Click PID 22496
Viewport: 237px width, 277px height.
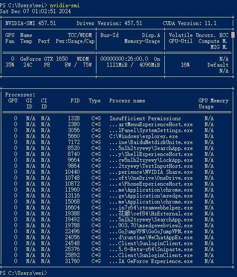pyautogui.click(x=72, y=232)
